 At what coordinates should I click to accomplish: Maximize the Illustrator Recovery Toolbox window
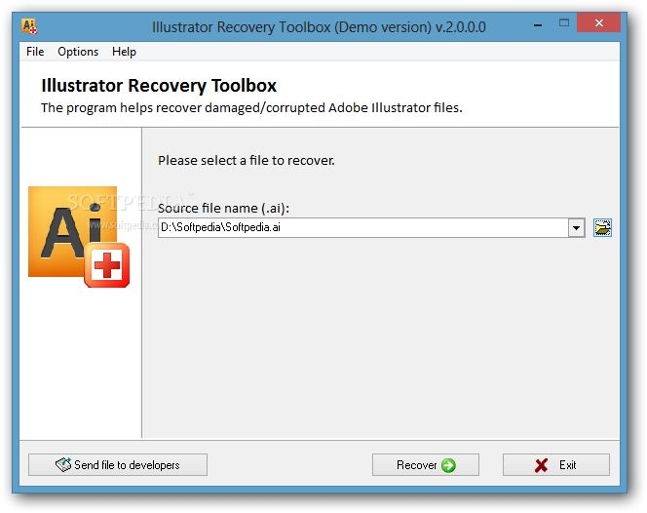click(x=563, y=23)
